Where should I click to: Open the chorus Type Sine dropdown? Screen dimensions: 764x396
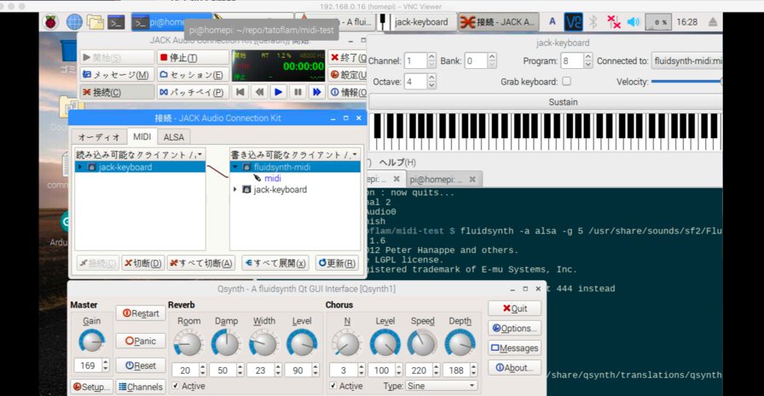coord(442,386)
